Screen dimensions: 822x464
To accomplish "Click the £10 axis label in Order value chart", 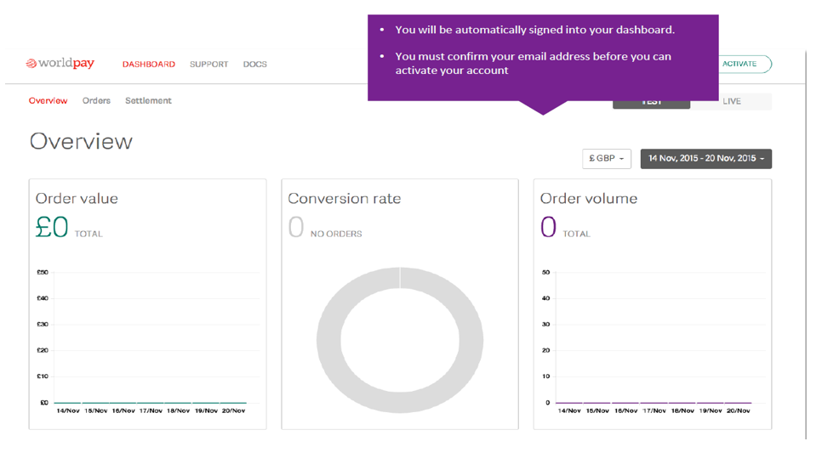I will pyautogui.click(x=43, y=376).
